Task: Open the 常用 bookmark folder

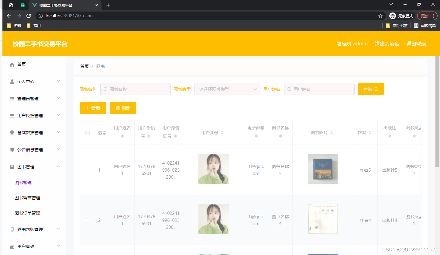Action: 34,26
